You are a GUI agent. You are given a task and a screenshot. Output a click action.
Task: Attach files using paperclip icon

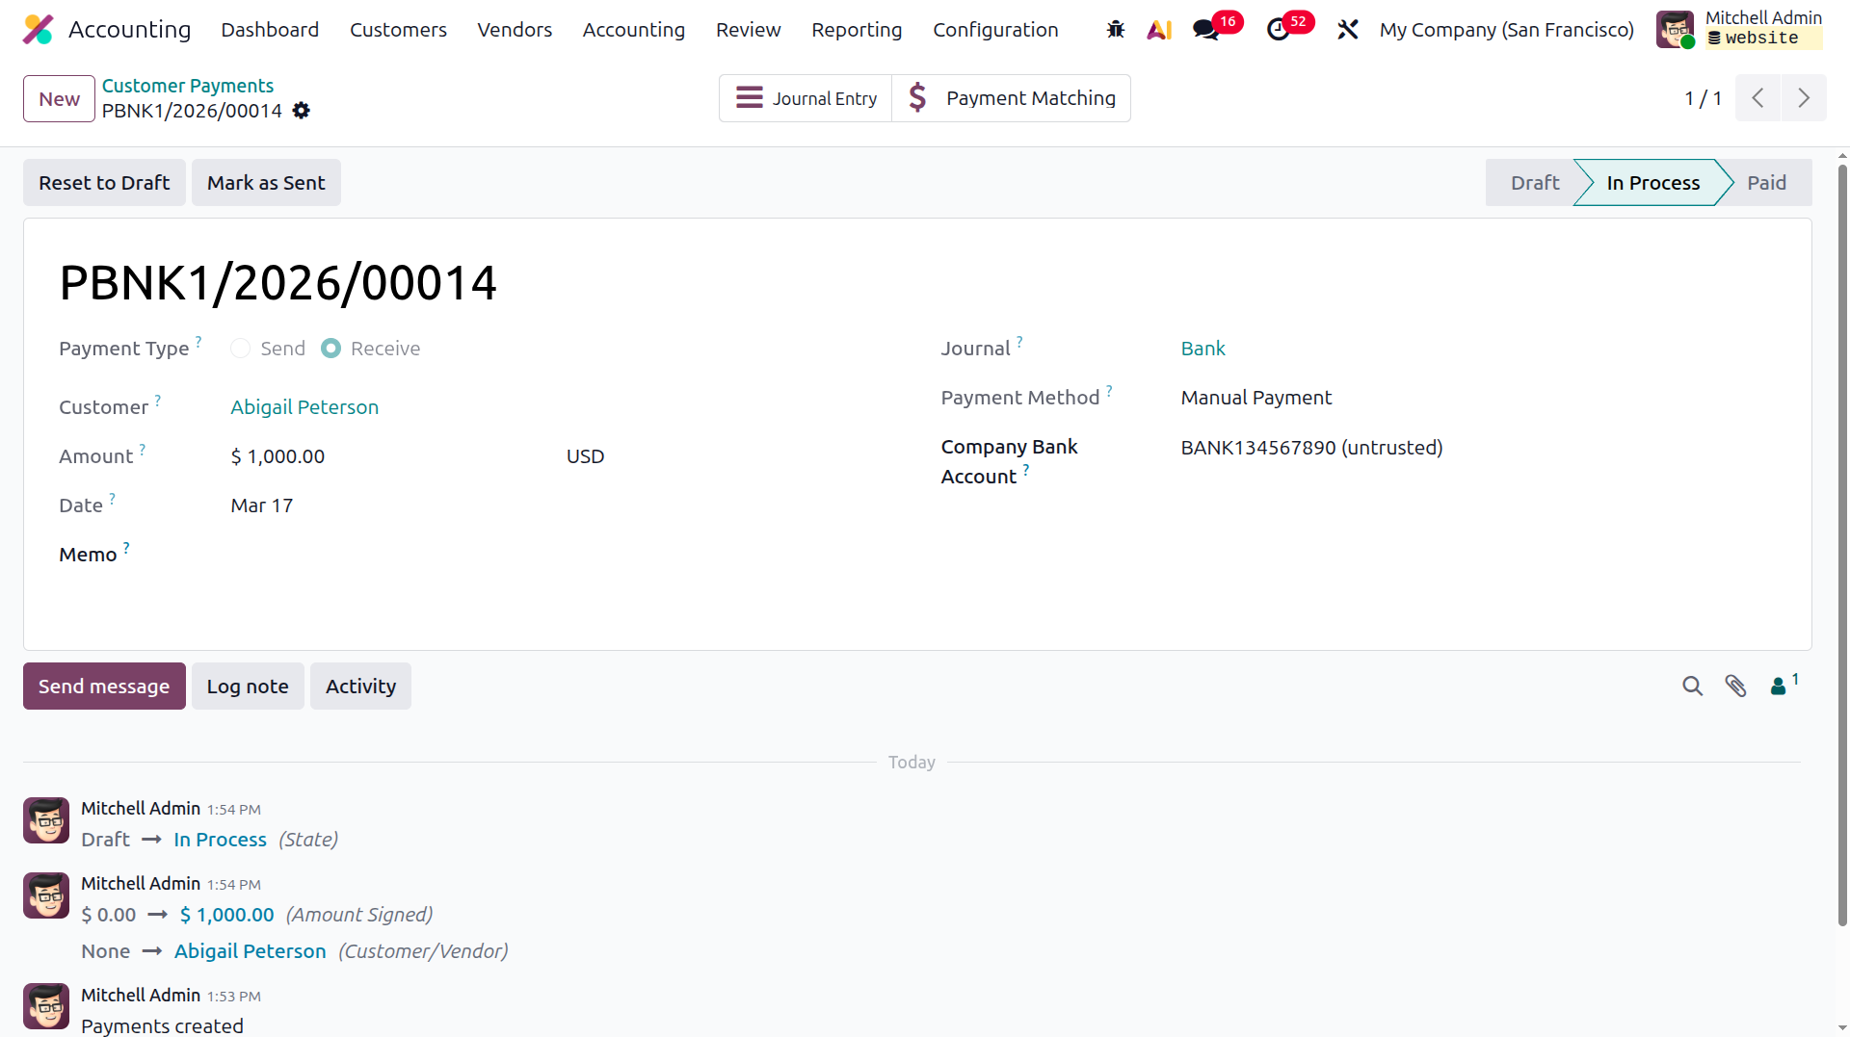point(1735,686)
